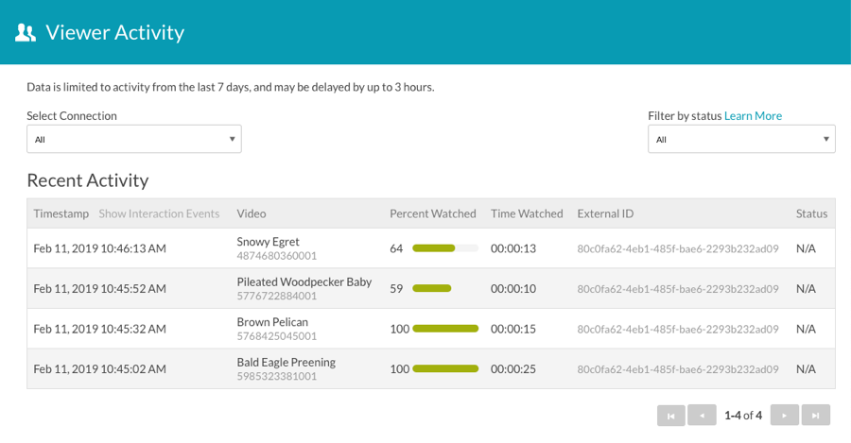
Task: Open the Learn More link
Action: [753, 116]
